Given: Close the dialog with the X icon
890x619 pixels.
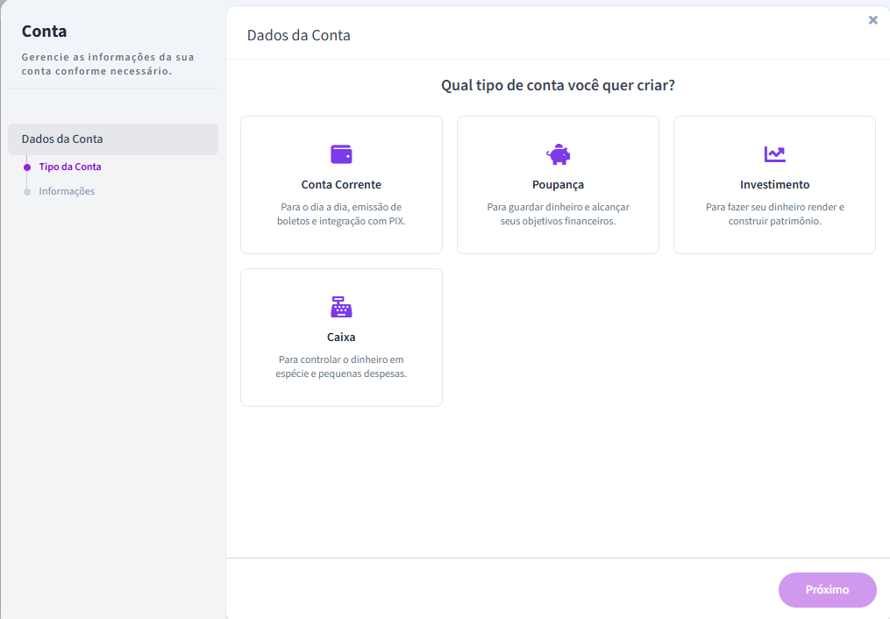Looking at the screenshot, I should [x=873, y=20].
